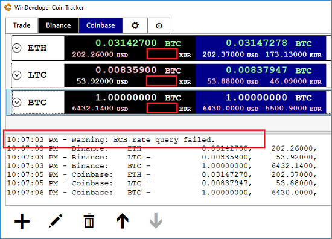Click the ECB rate query failed warning line

111,139
